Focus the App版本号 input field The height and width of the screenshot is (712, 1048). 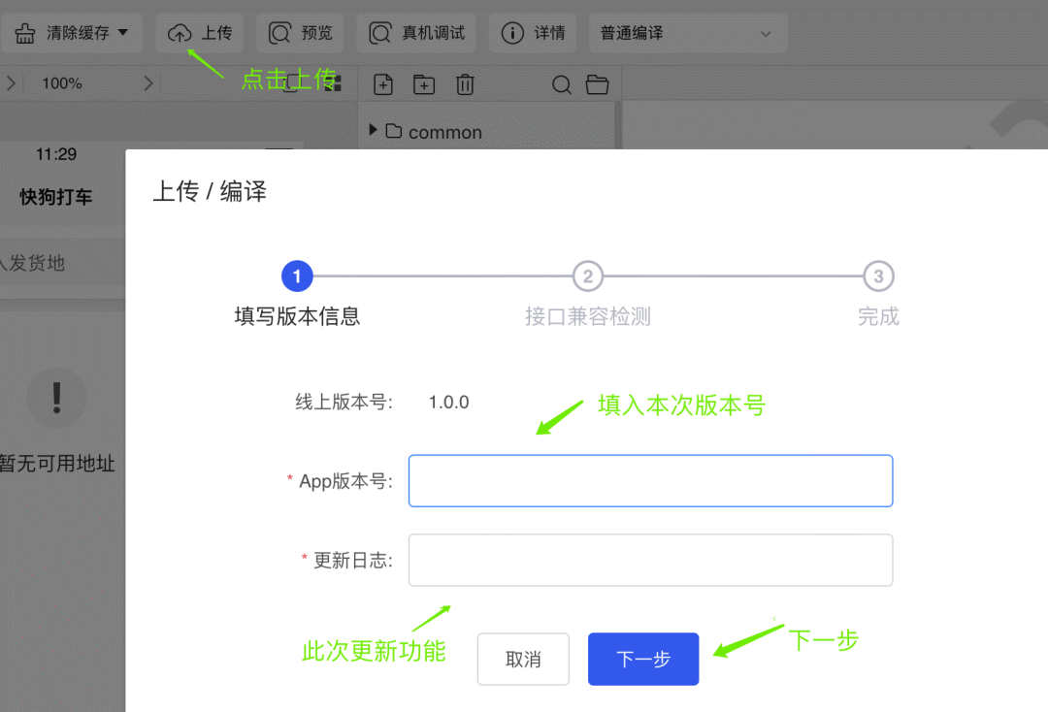(x=650, y=481)
